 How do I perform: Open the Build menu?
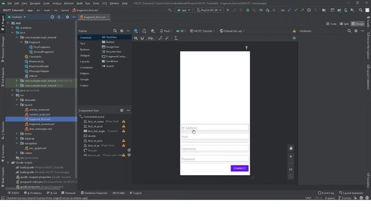click(79, 3)
